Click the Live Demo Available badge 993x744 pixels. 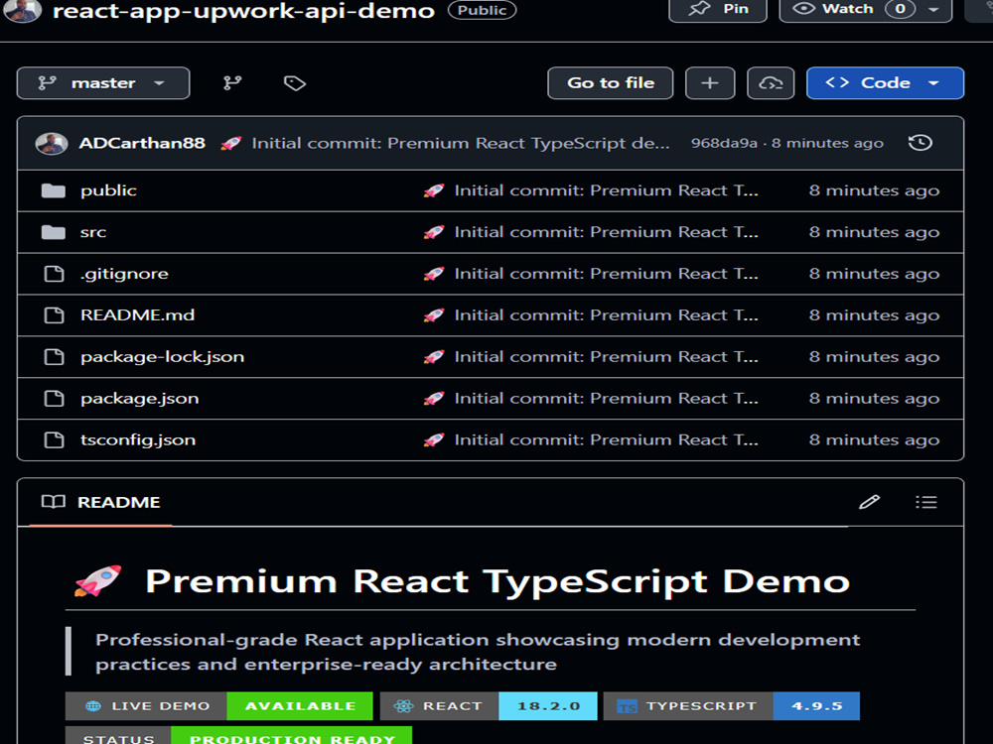click(x=219, y=706)
